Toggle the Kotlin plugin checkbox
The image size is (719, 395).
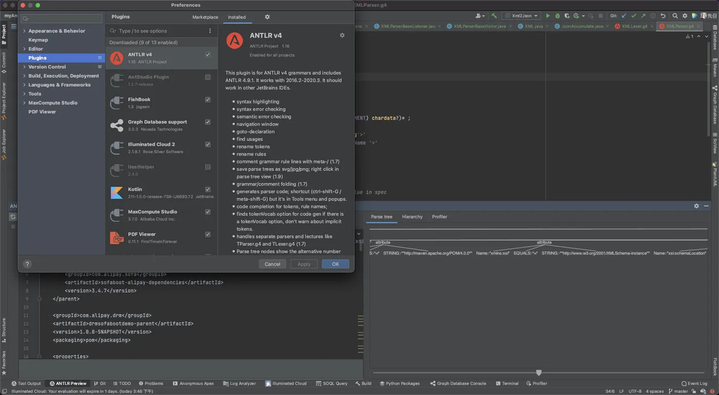(x=207, y=190)
